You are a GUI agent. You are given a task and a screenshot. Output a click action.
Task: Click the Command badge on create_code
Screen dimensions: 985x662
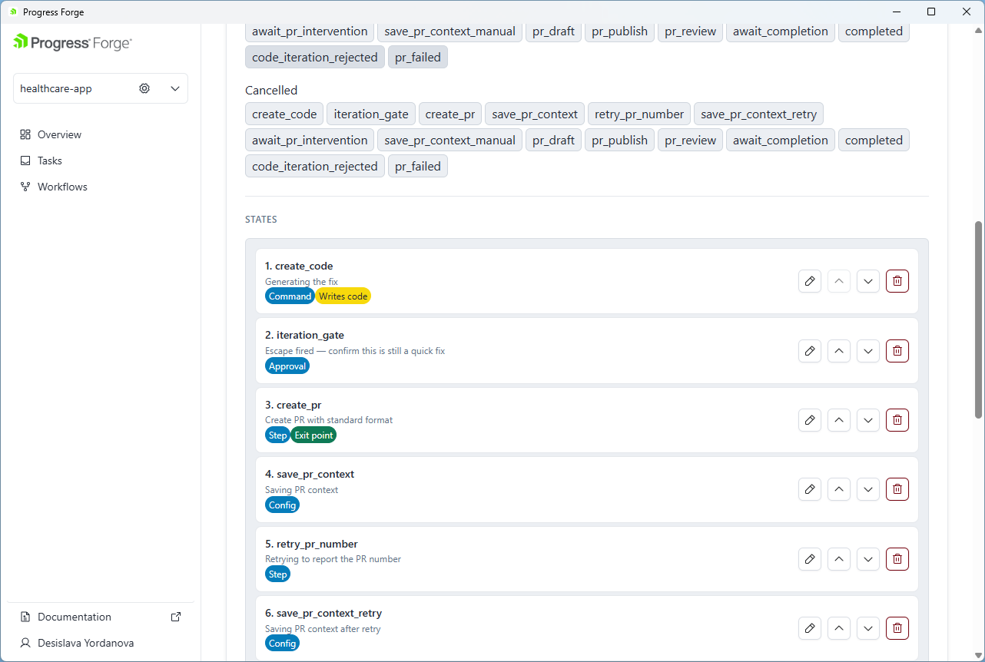[x=290, y=296]
